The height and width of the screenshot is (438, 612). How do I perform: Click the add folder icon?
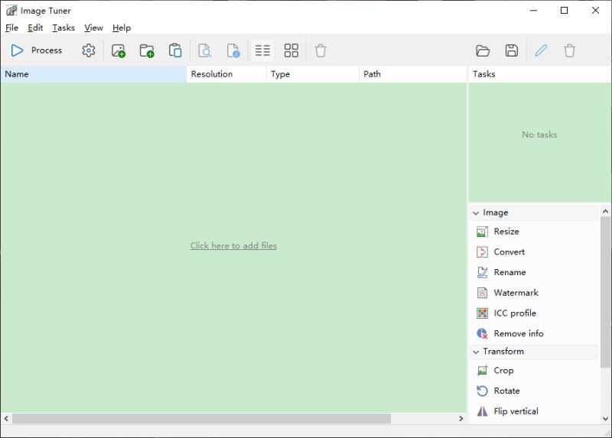[147, 50]
